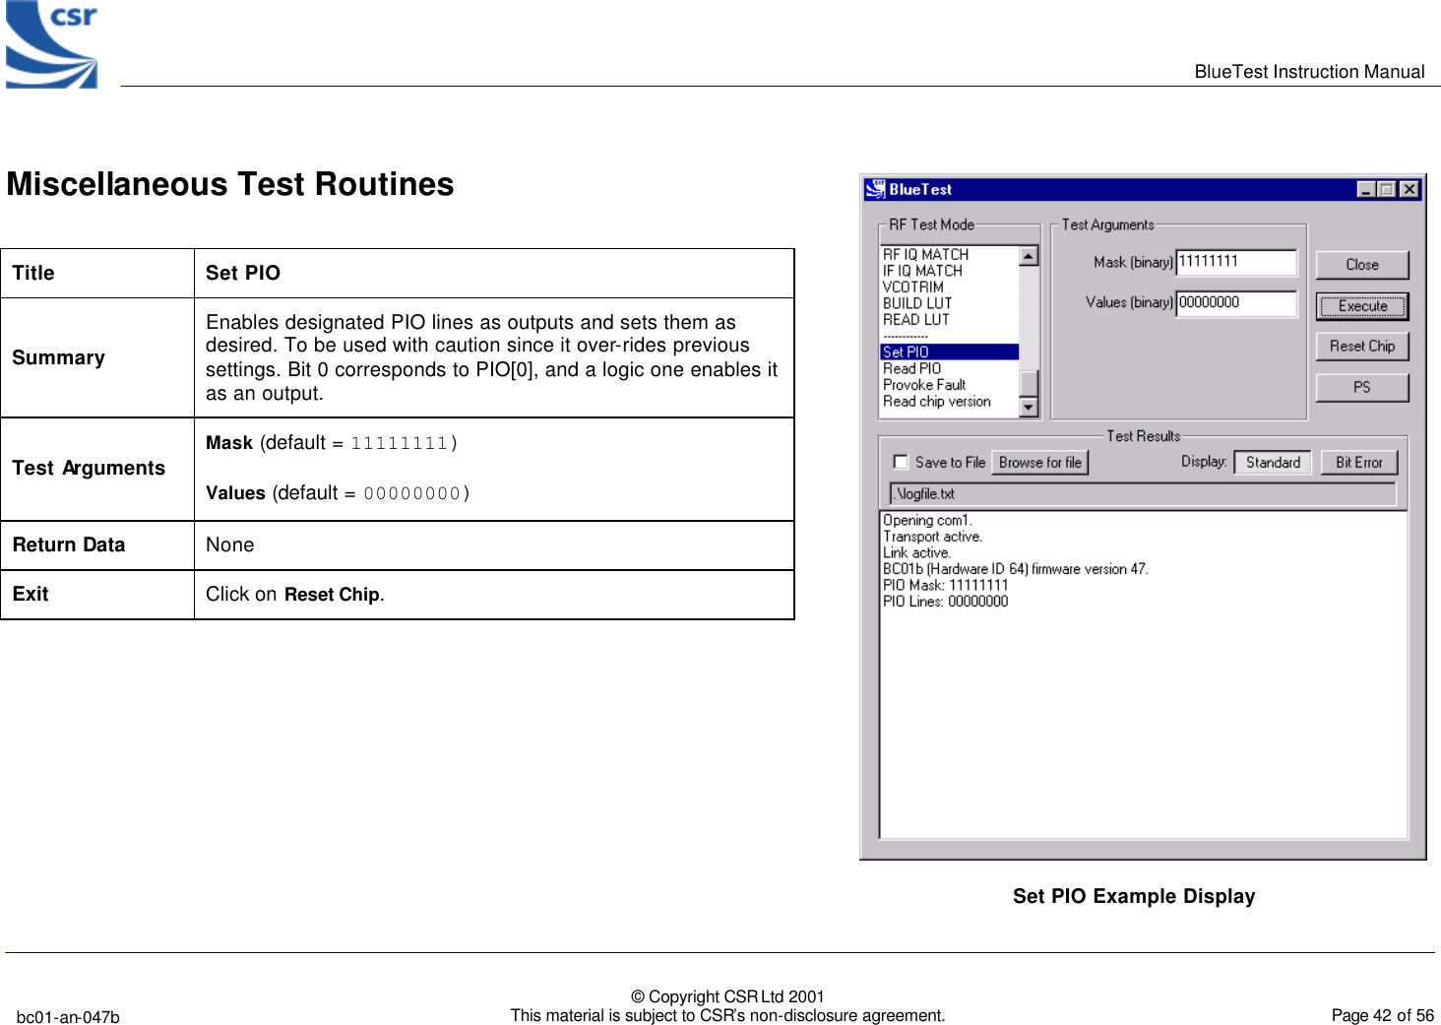Click the BC01b firmware version 47 line

pos(1015,569)
